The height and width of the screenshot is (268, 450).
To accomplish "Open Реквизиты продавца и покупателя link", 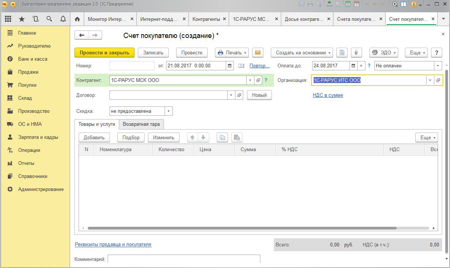I will coord(113,245).
